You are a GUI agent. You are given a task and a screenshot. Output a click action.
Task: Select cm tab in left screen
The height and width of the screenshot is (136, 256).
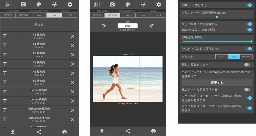(x=54, y=15)
